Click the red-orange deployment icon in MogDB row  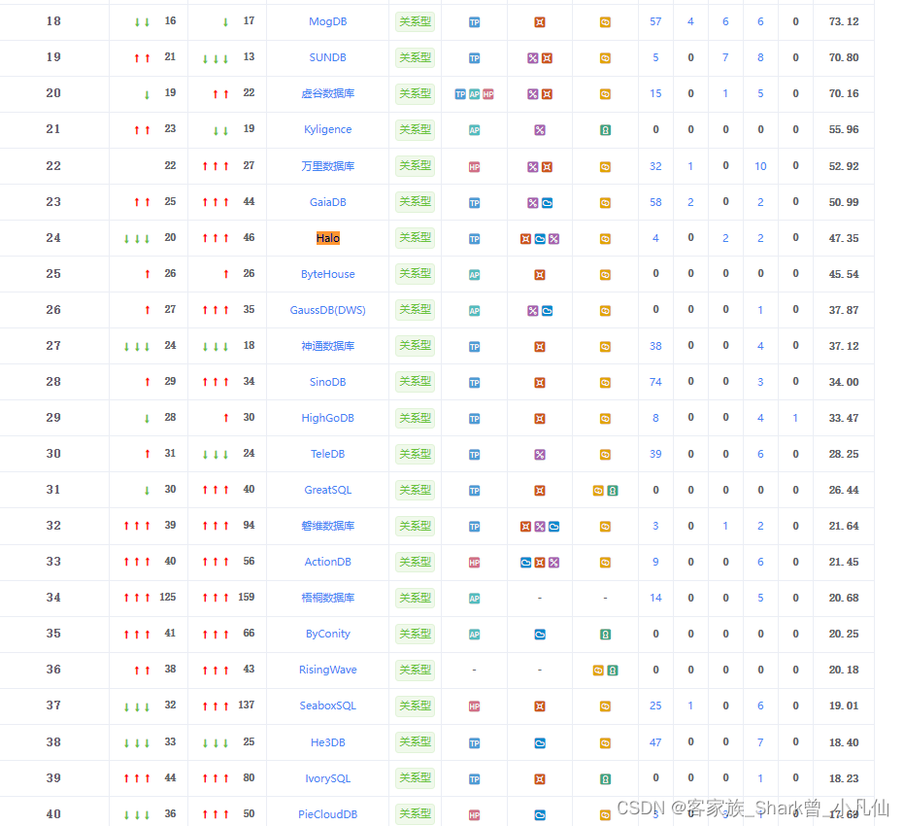pyautogui.click(x=540, y=22)
